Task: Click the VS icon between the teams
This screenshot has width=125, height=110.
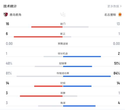Action: coord(63,15)
